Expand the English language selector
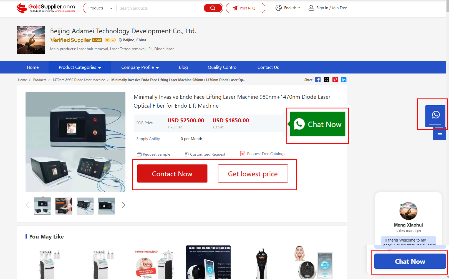Image resolution: width=449 pixels, height=279 pixels. [288, 8]
